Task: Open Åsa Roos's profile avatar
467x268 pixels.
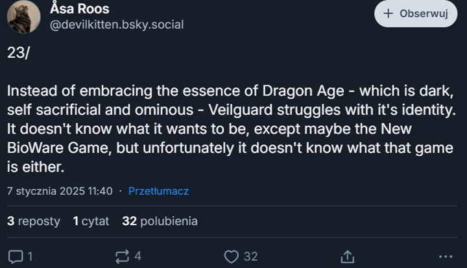Action: click(23, 16)
